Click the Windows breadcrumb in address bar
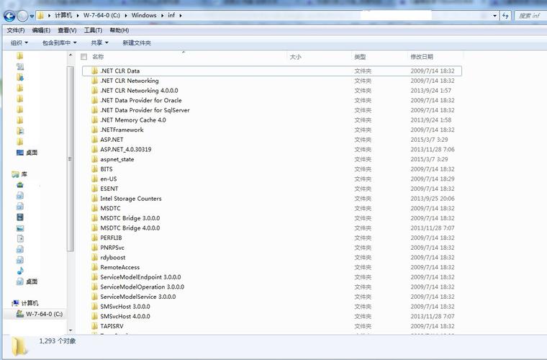This screenshot has height=360, width=547. click(x=144, y=15)
